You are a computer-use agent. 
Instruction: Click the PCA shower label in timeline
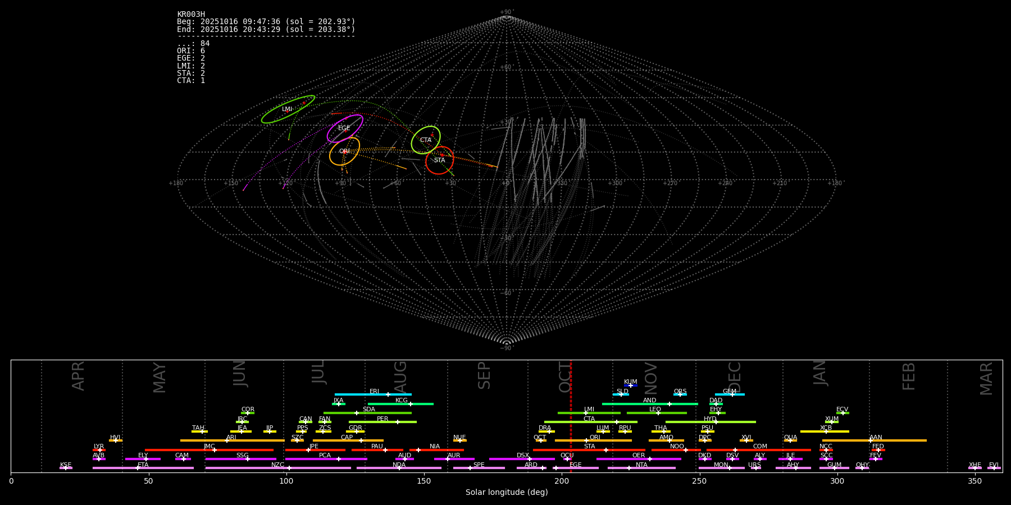(325, 456)
